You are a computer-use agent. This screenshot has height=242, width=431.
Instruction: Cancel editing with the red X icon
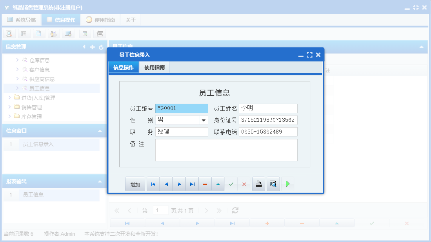tap(244, 184)
